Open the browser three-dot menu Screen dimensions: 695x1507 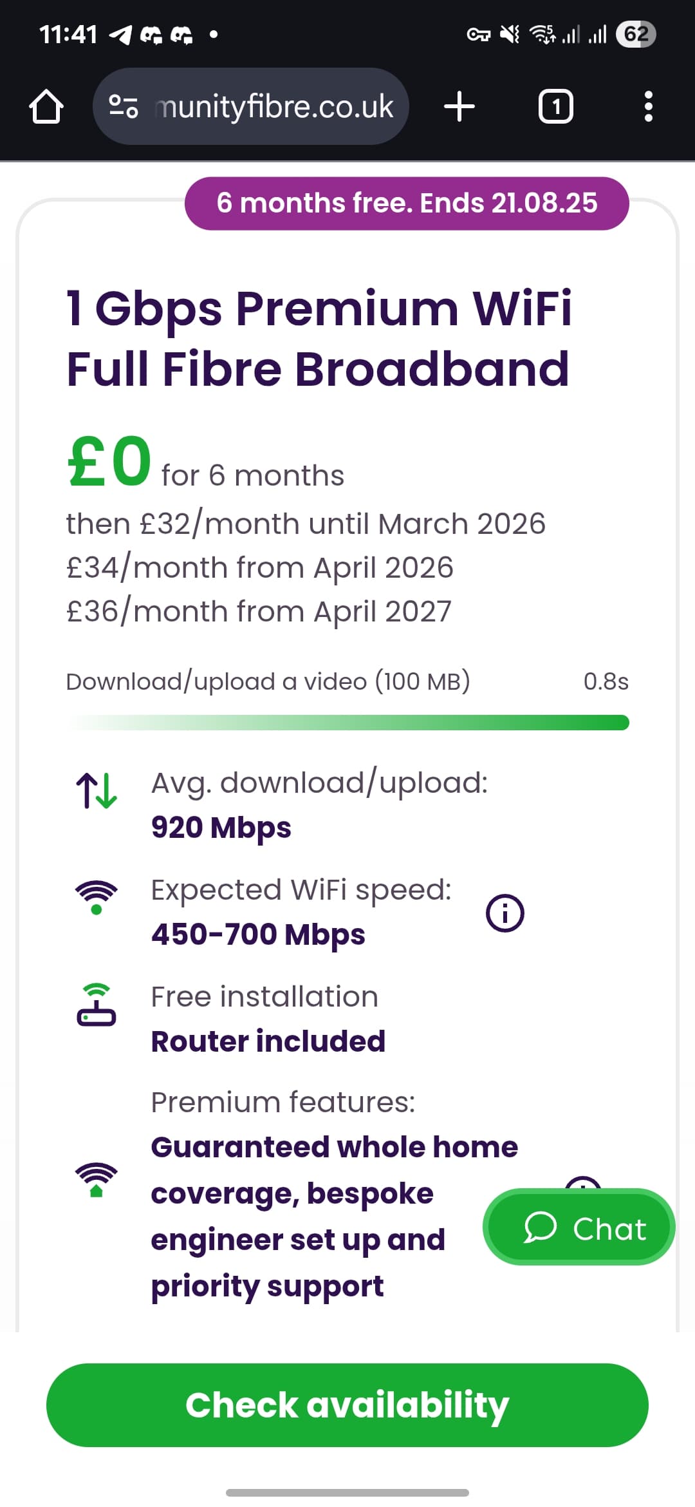648,106
